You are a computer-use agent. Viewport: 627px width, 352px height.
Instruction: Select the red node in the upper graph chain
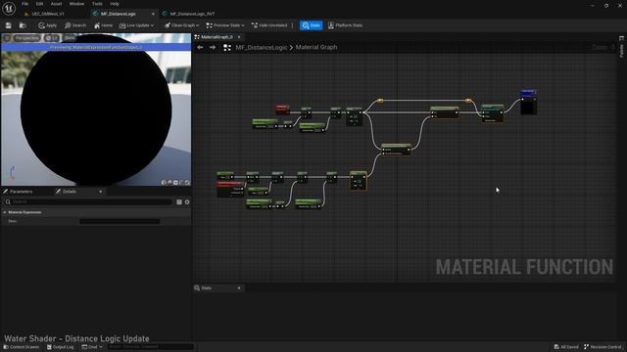282,109
